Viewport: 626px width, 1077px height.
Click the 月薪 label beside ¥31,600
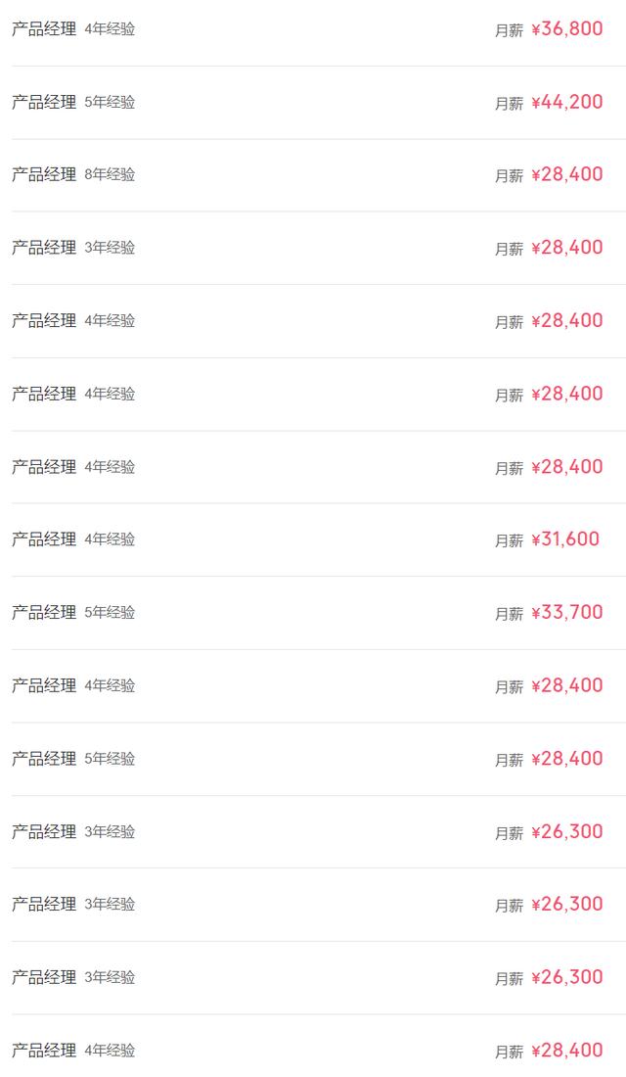click(x=509, y=540)
